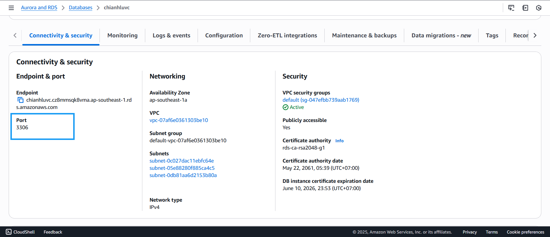Open the partially visible Recommendations tab
Screen dimensions: 550x237
coord(520,35)
